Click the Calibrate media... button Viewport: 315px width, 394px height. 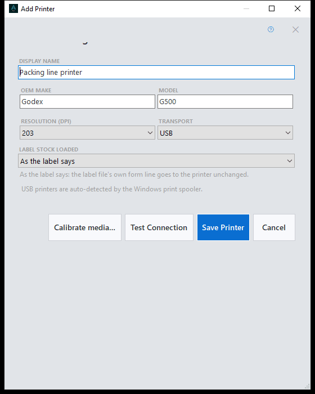pos(85,227)
